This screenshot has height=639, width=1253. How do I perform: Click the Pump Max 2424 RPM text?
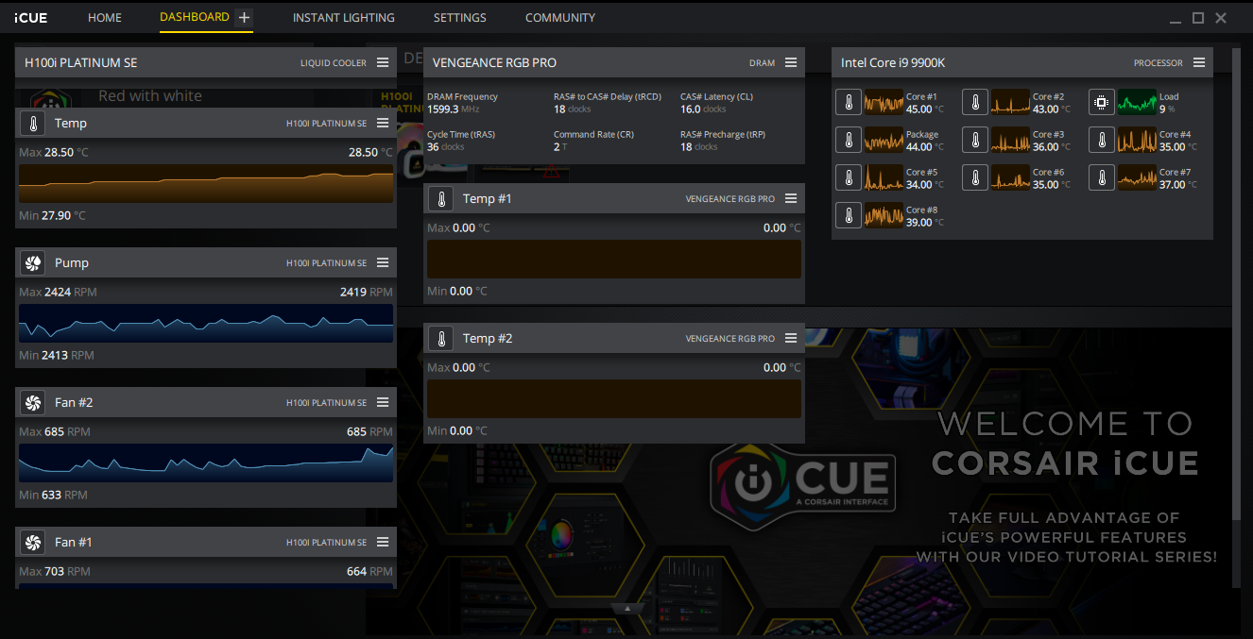pos(59,293)
